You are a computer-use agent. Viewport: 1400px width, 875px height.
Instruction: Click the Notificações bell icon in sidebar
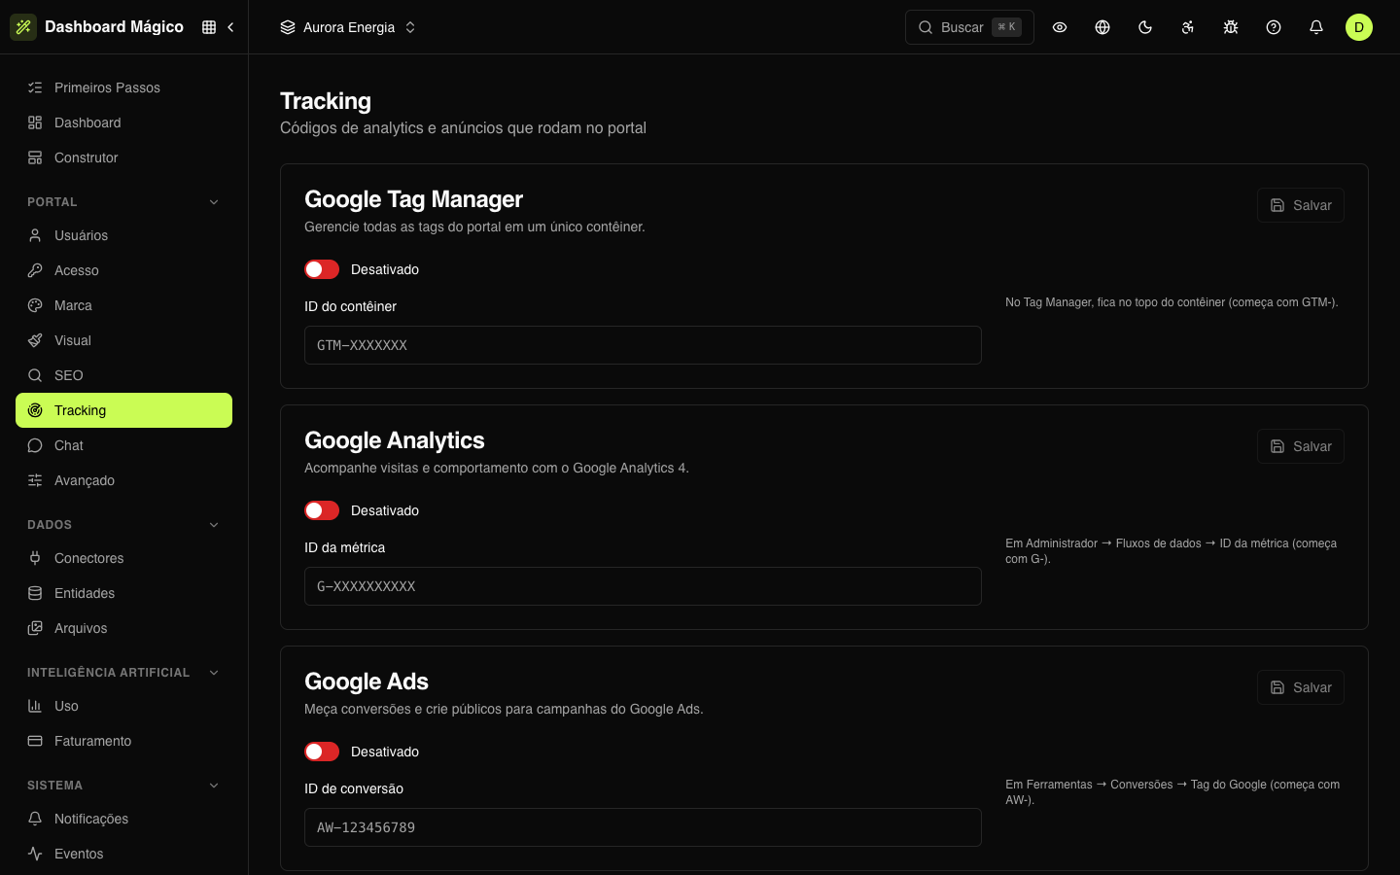click(x=35, y=819)
